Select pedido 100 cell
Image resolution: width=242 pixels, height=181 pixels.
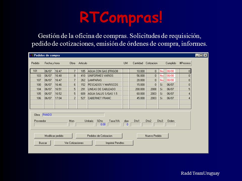[37, 84]
